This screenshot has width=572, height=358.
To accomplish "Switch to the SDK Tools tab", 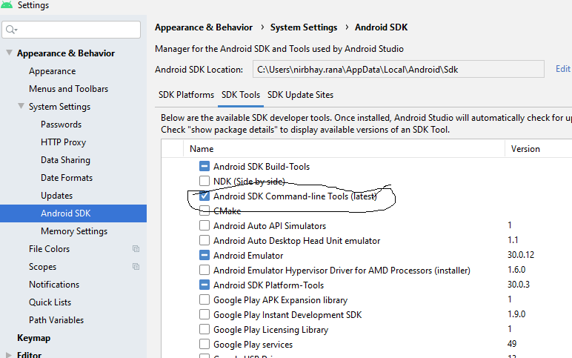I will pos(241,95).
